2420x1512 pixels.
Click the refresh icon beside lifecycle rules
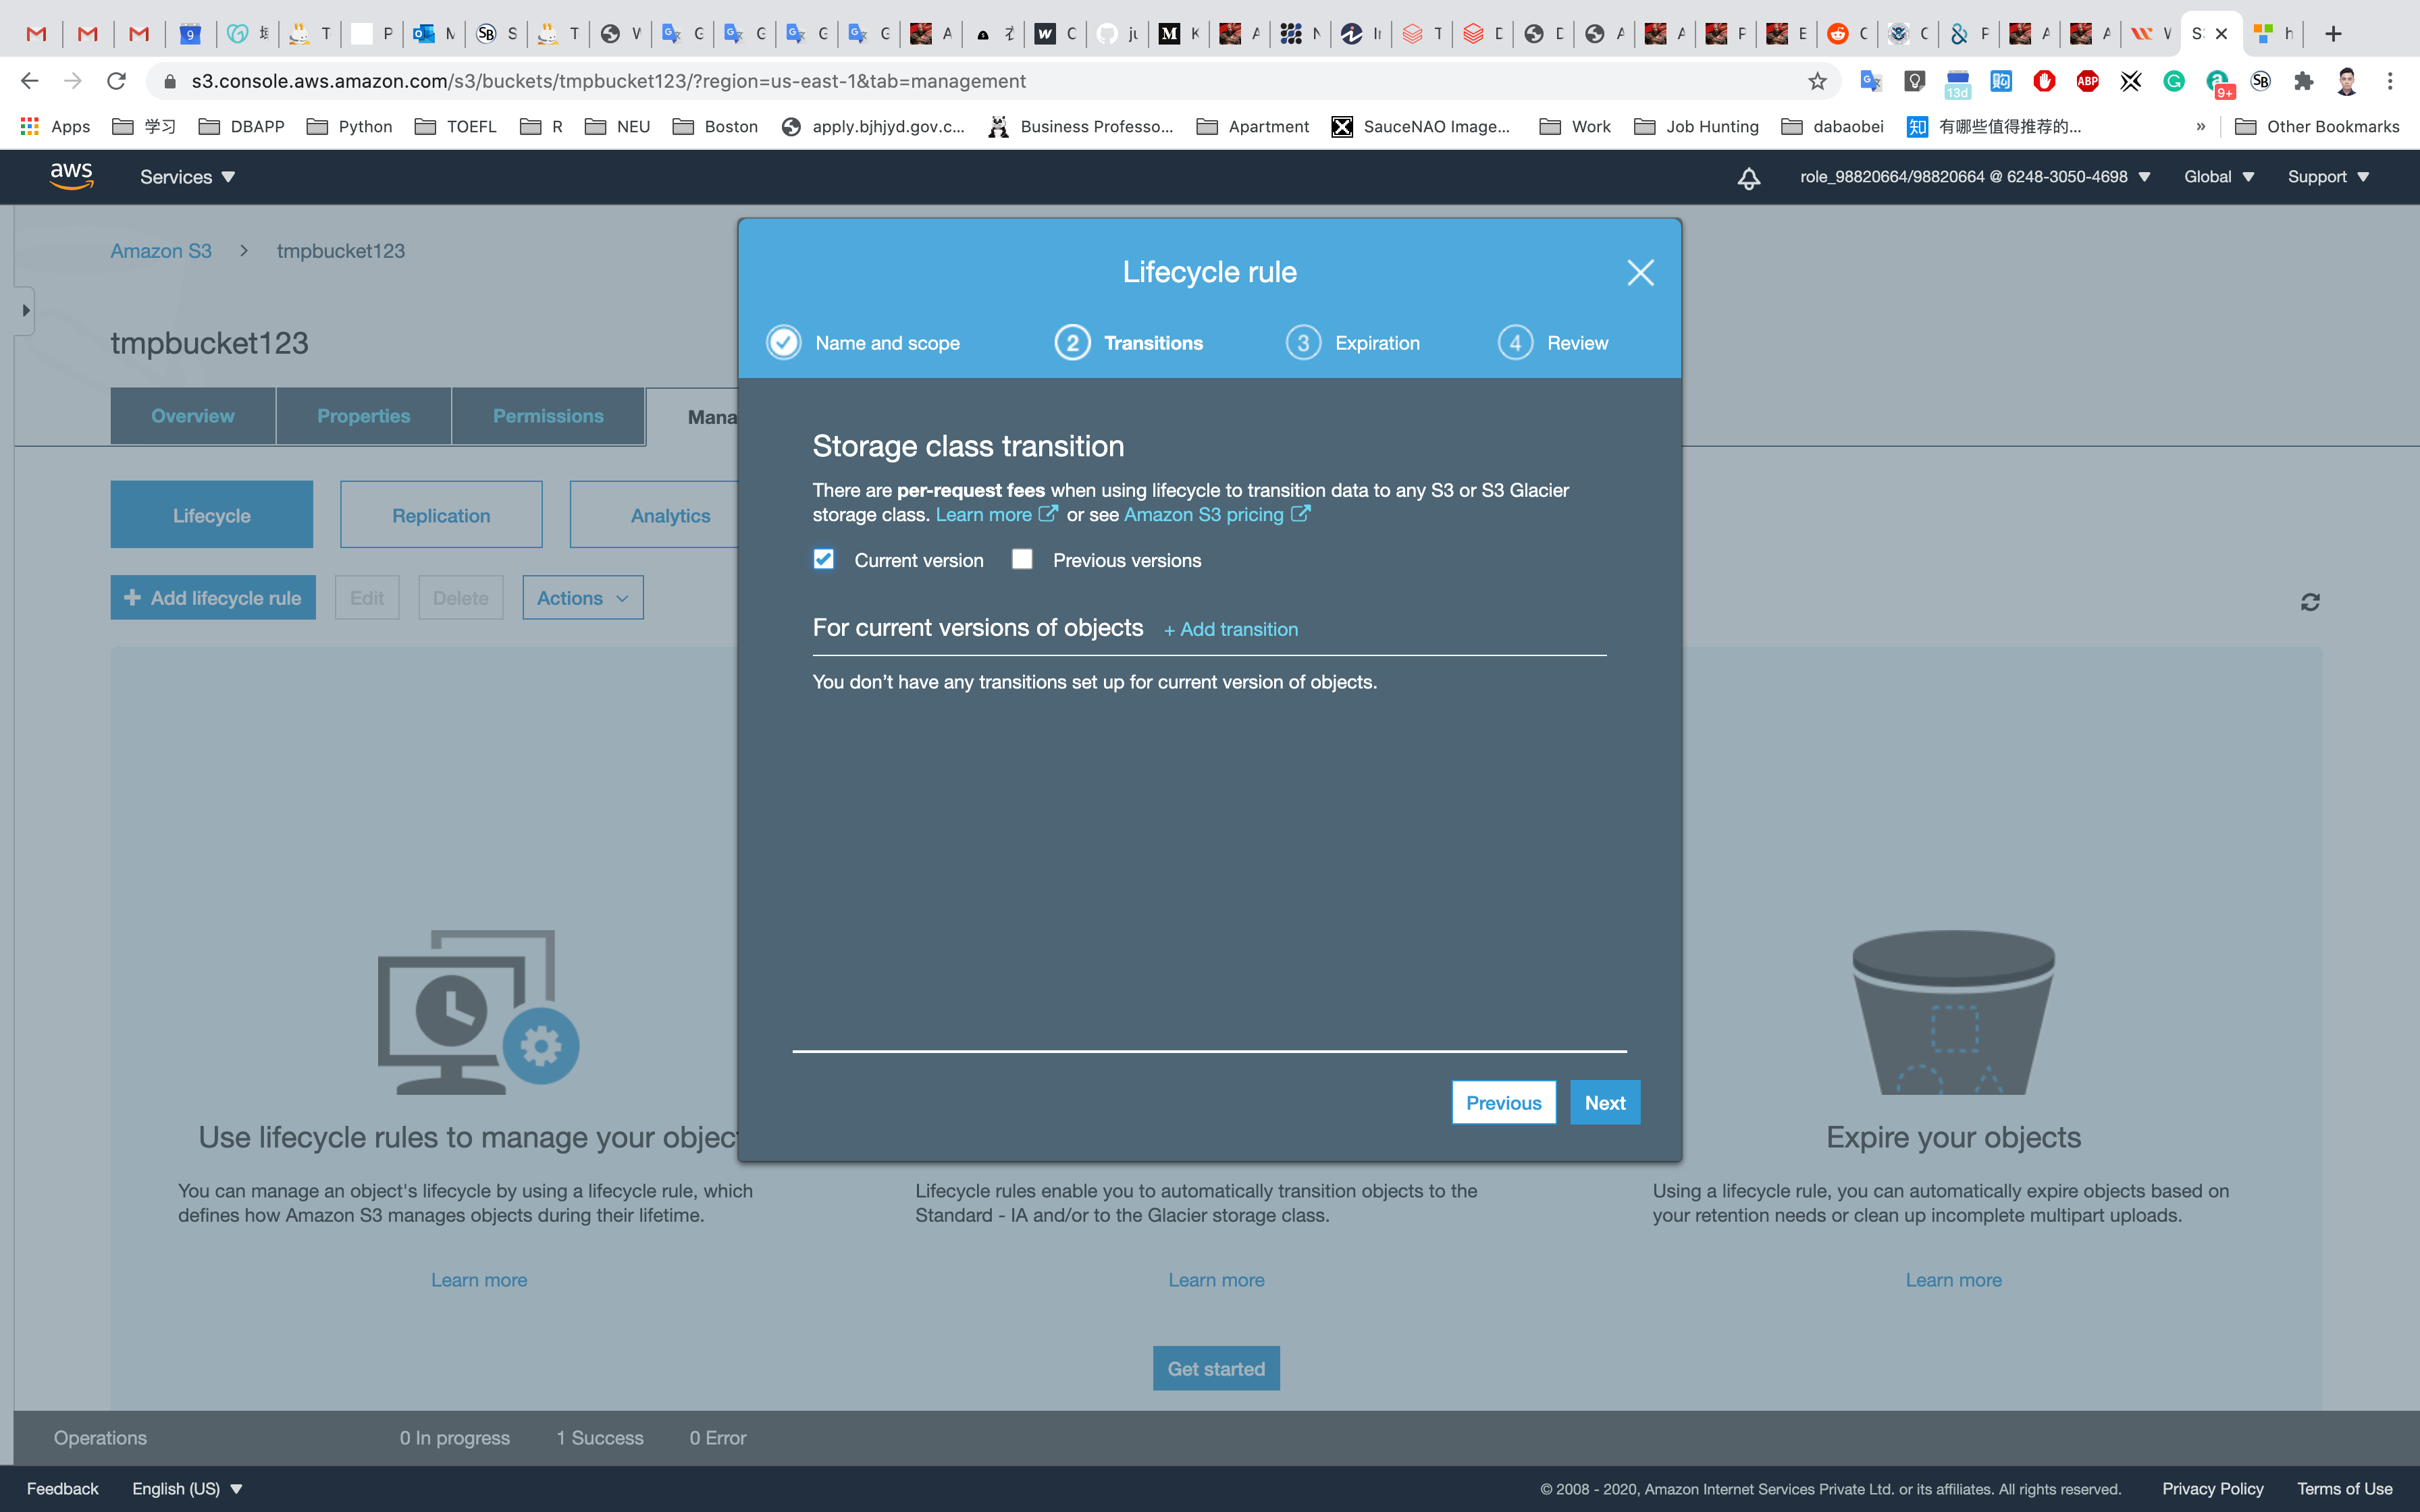coord(2310,602)
